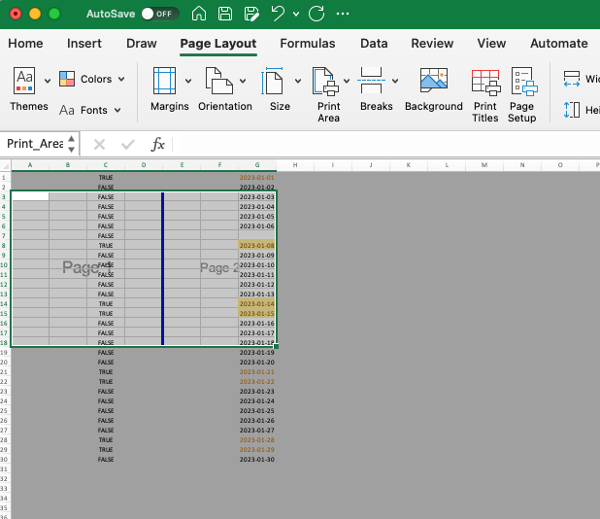Select column A header
Viewport: 600px width, 519px height.
pyautogui.click(x=30, y=165)
